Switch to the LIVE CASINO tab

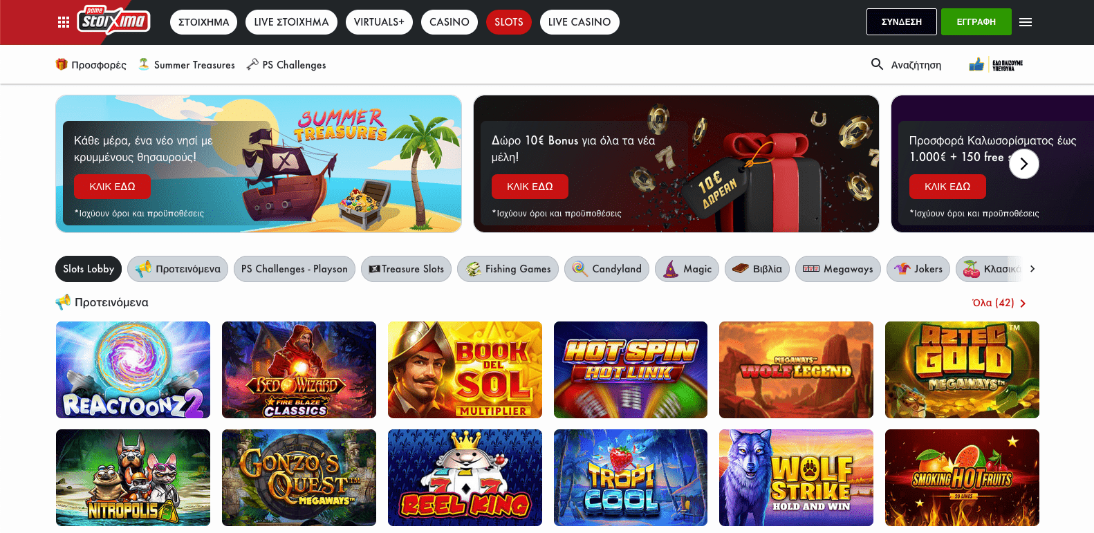[580, 22]
